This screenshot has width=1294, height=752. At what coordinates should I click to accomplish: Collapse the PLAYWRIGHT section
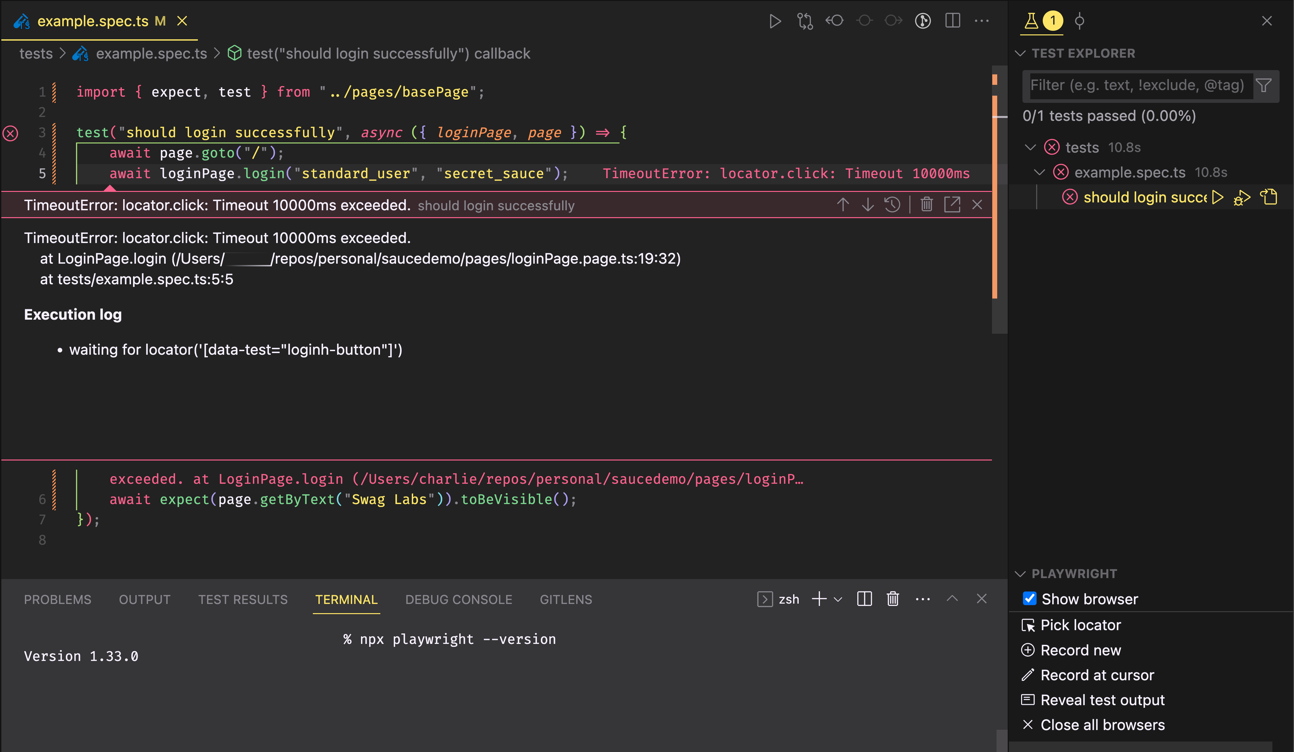1021,573
